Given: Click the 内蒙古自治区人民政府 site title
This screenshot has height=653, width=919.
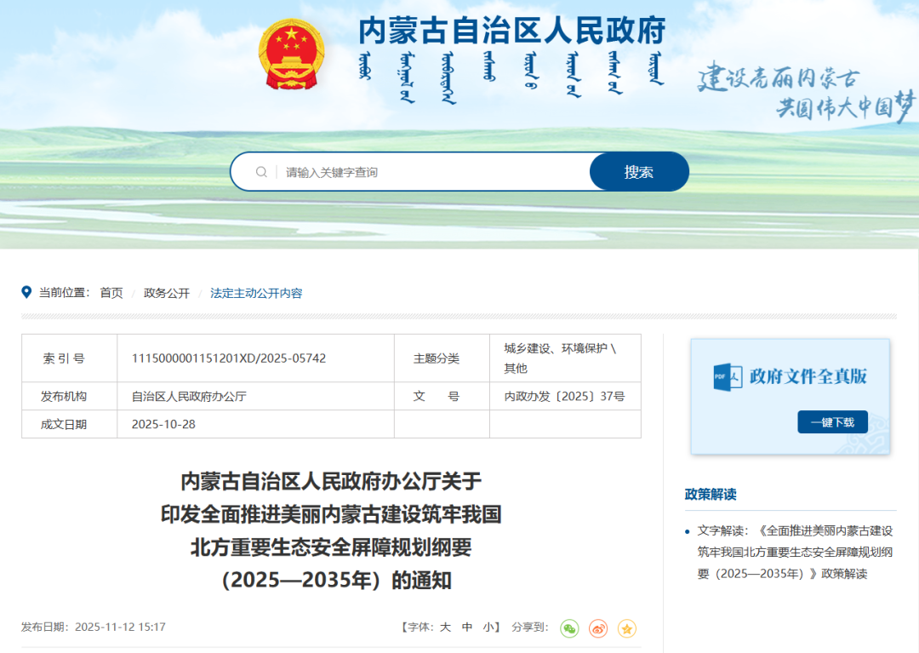Looking at the screenshot, I should (x=511, y=32).
